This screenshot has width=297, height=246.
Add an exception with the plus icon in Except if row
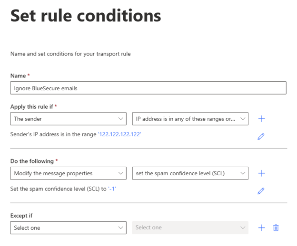[262, 227]
